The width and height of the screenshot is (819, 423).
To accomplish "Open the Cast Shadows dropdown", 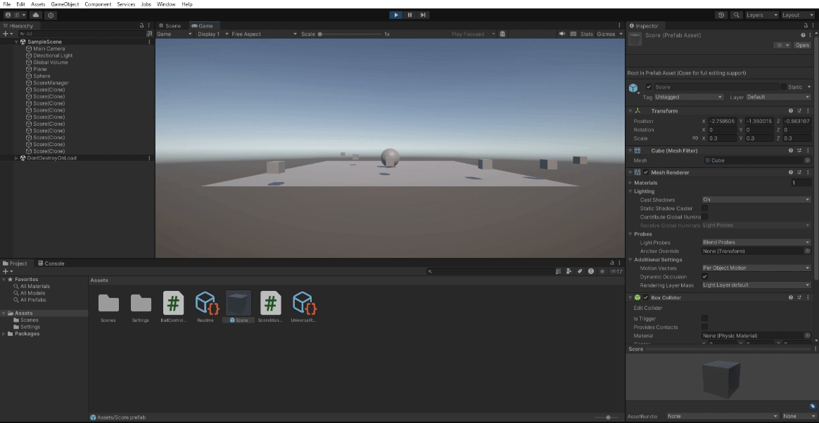I will click(756, 200).
